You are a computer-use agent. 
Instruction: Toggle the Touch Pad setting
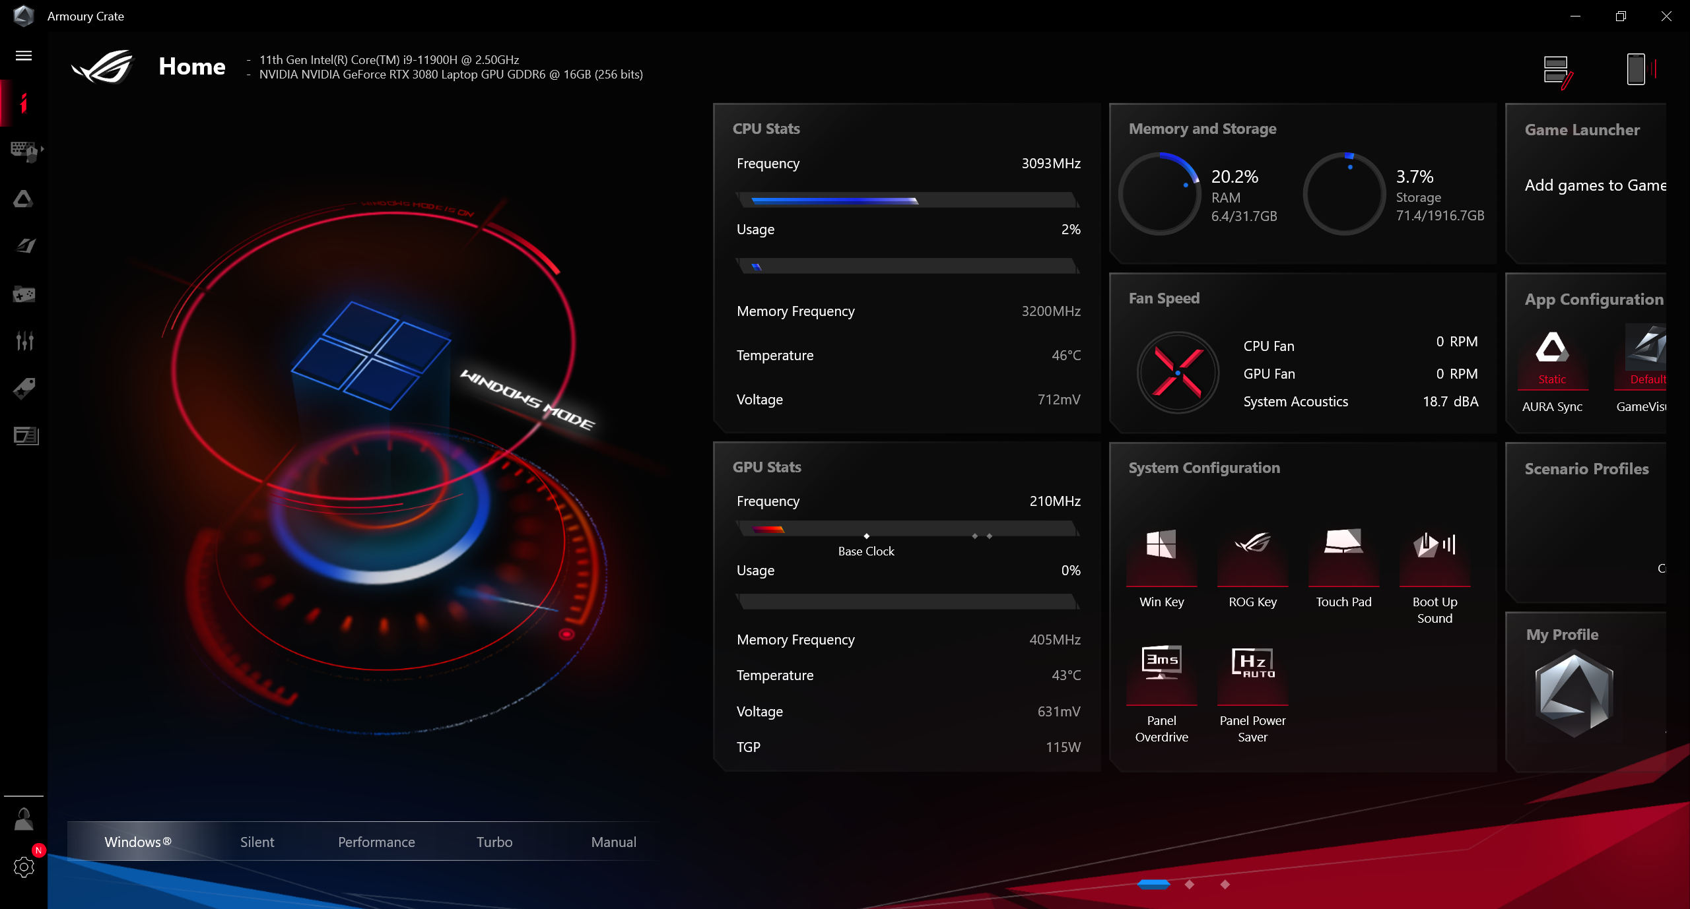(x=1344, y=558)
